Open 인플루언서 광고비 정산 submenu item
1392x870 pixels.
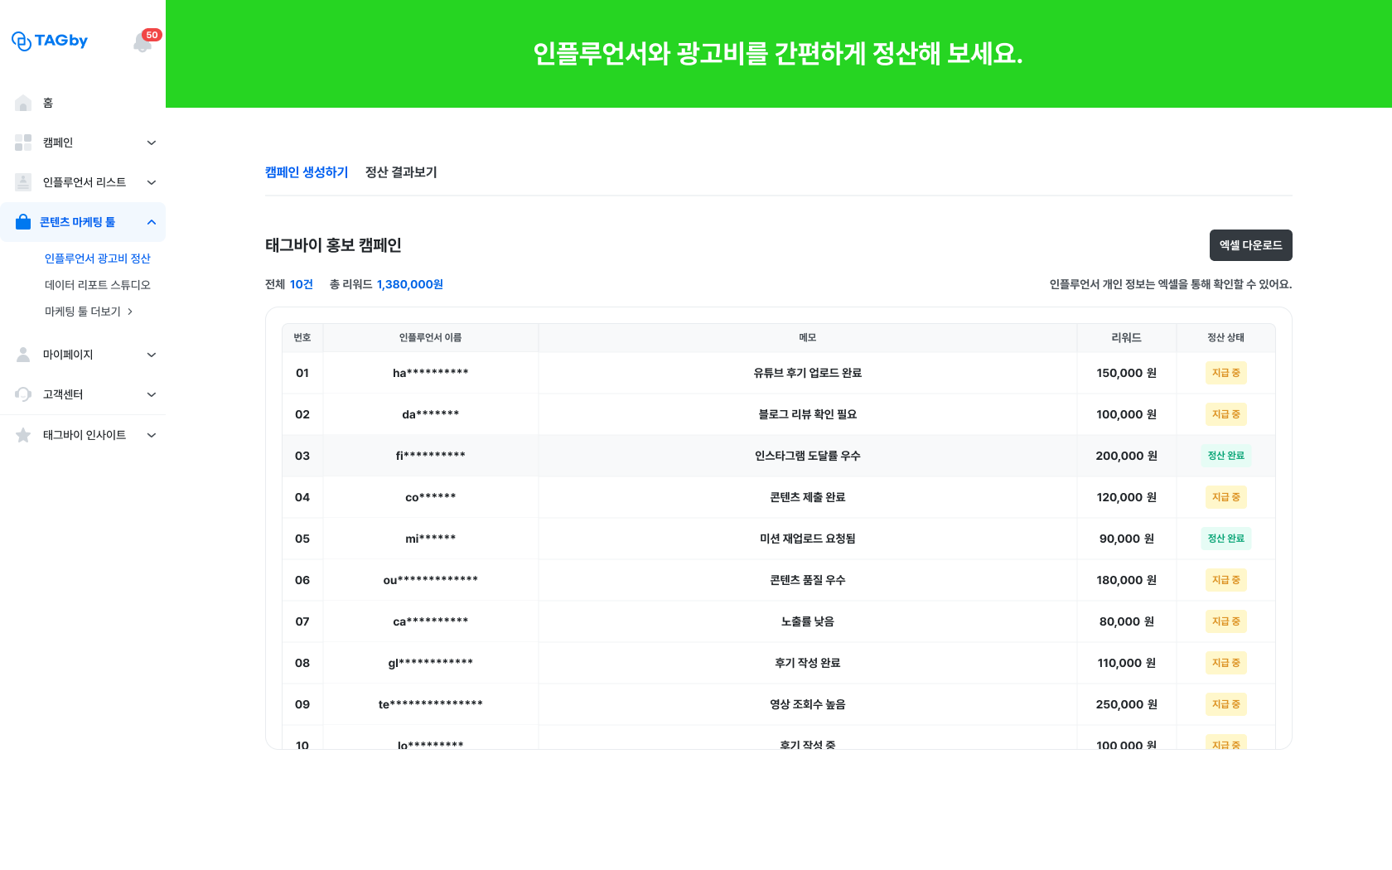[98, 259]
